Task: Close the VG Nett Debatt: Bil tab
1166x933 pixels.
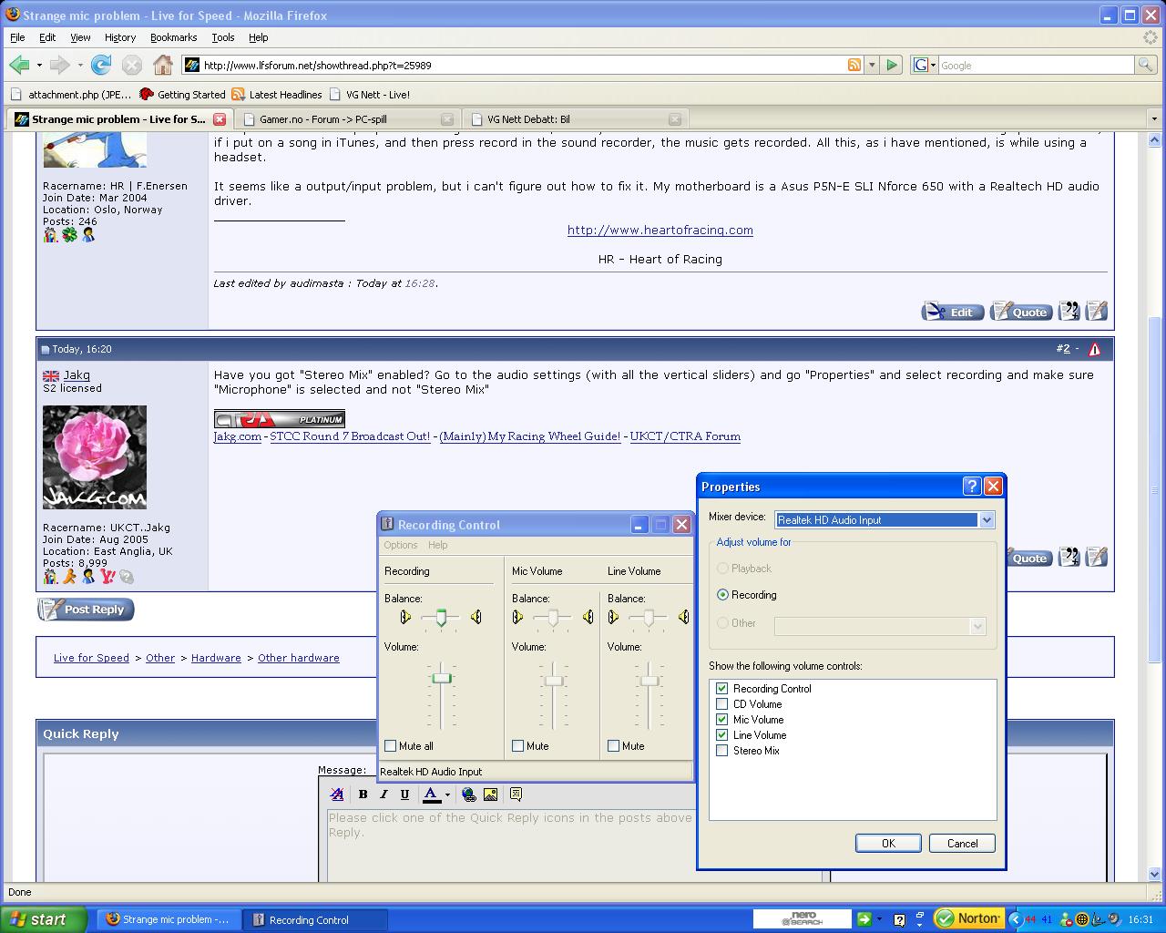Action: 675,119
